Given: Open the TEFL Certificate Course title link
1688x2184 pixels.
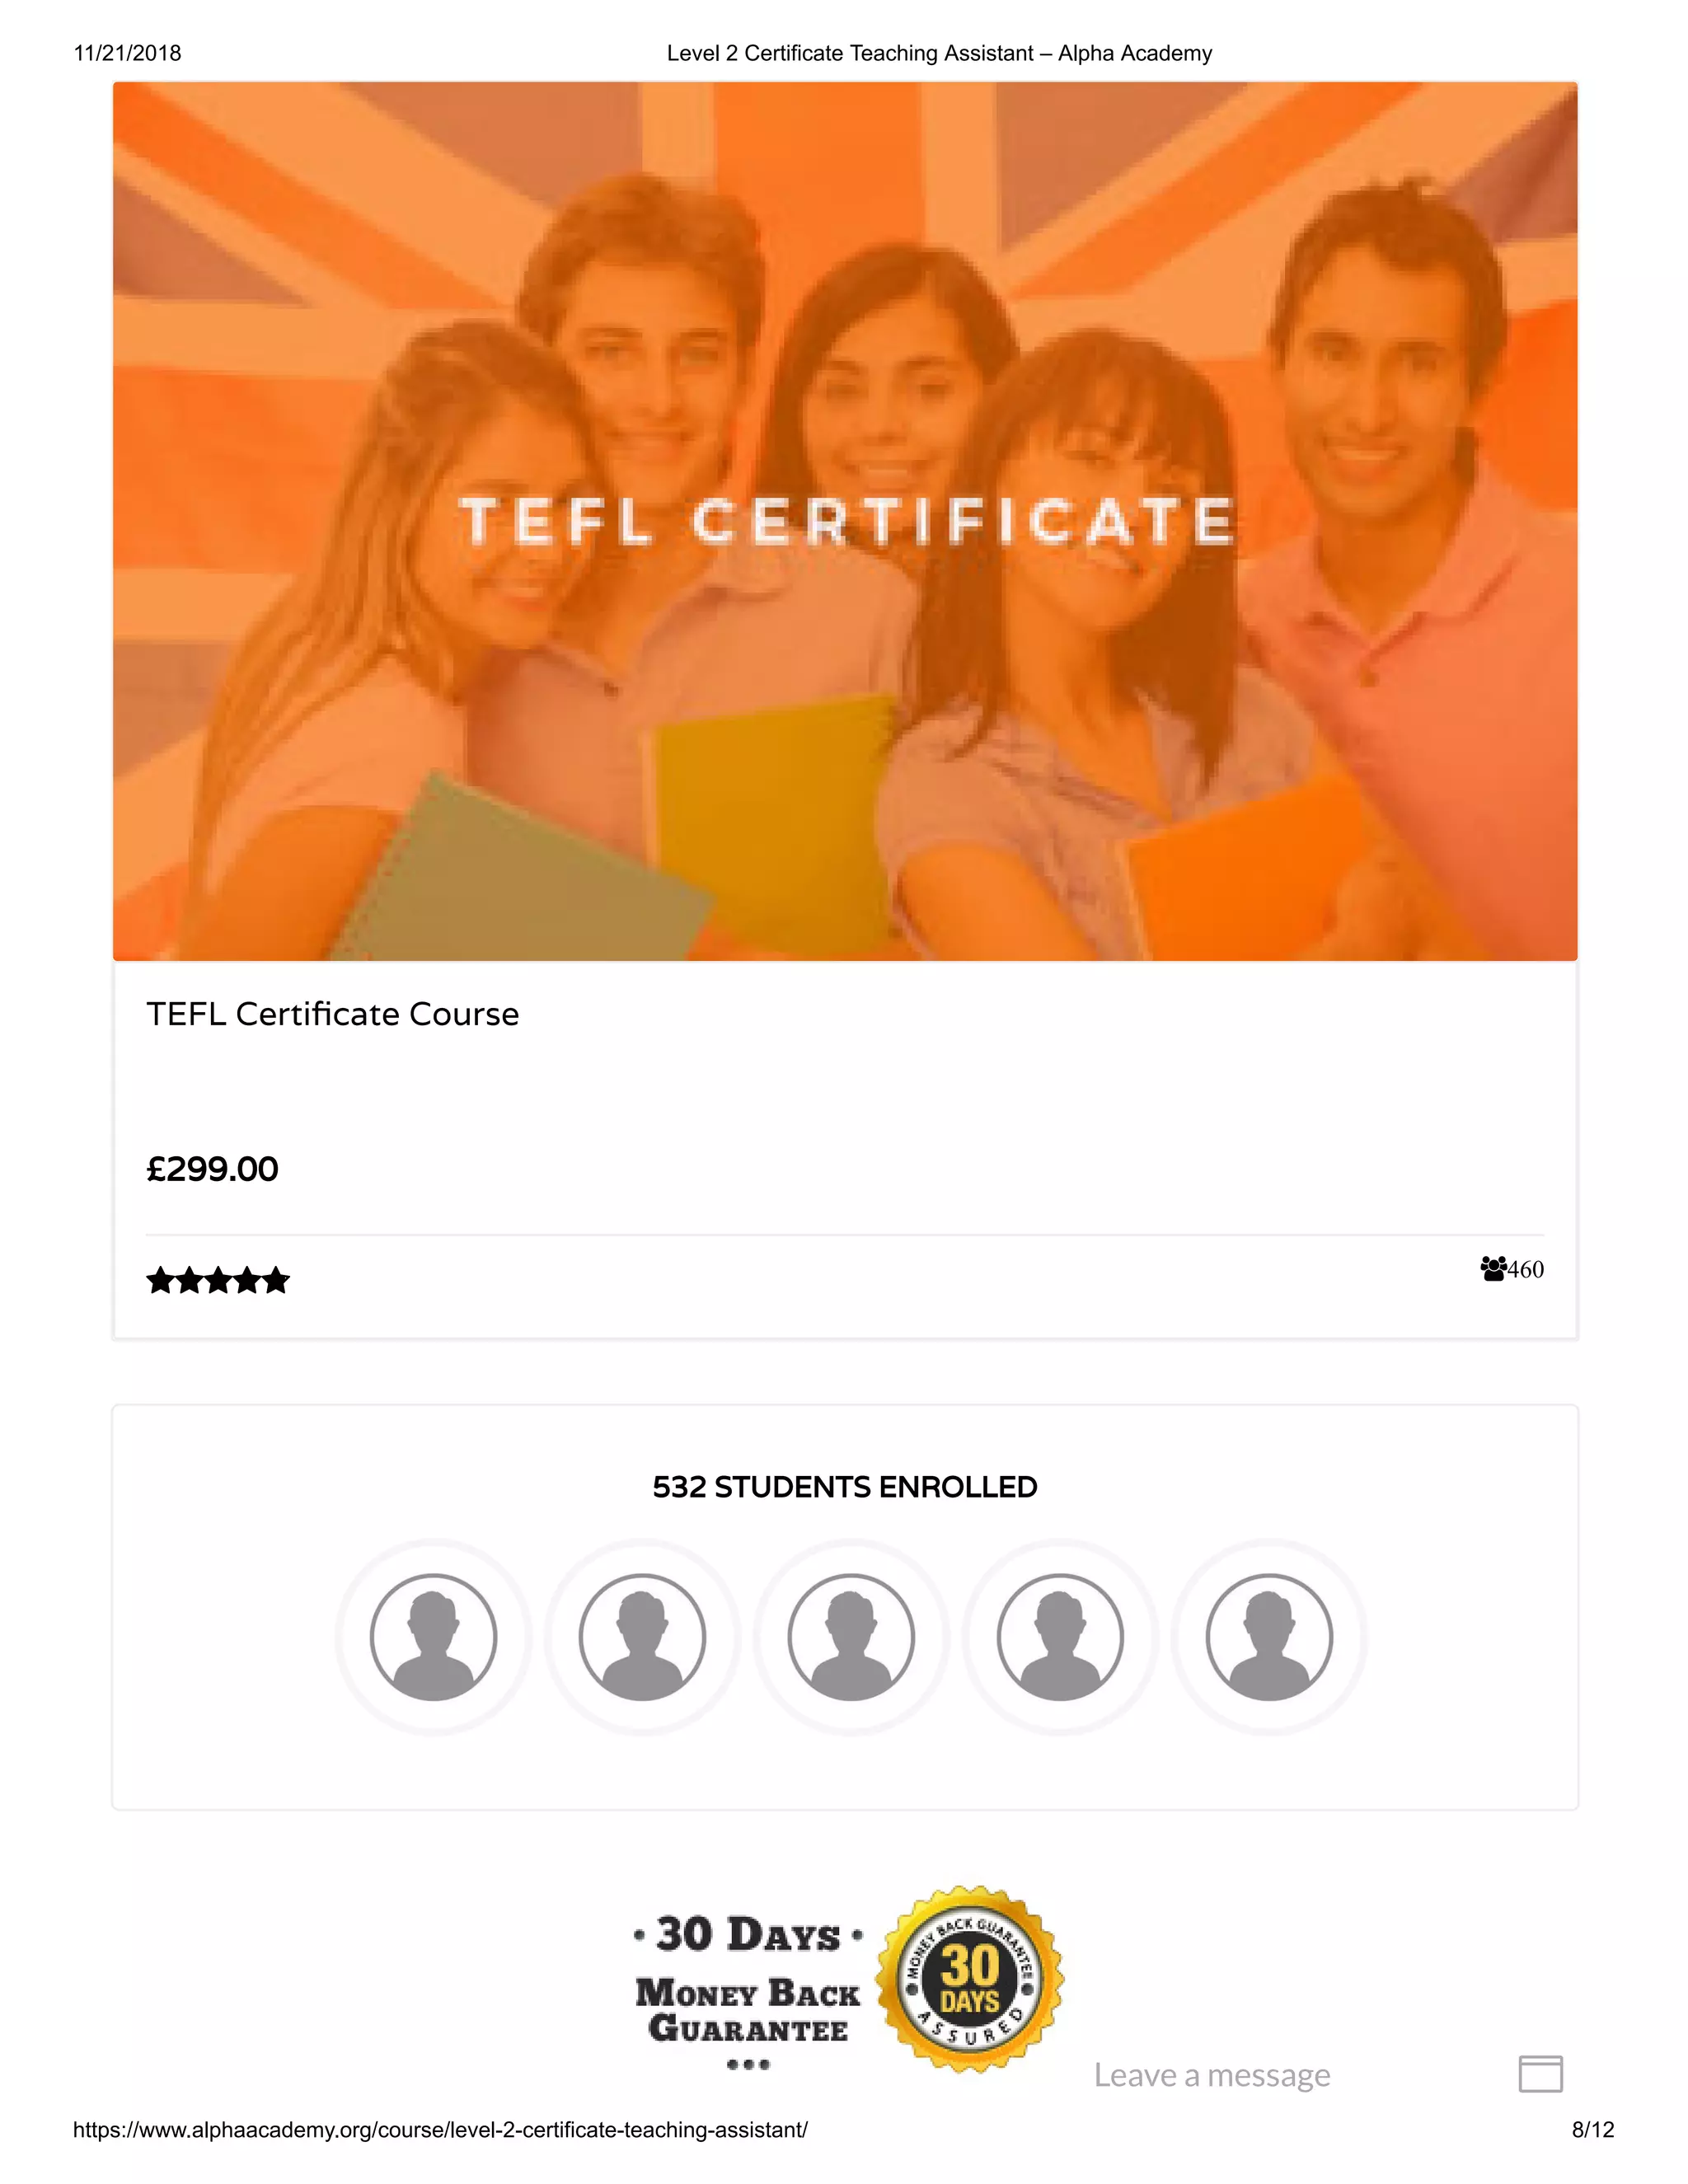Looking at the screenshot, I should (333, 1014).
